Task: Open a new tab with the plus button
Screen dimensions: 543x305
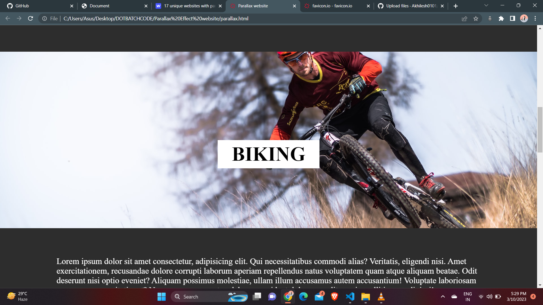Action: [456, 6]
